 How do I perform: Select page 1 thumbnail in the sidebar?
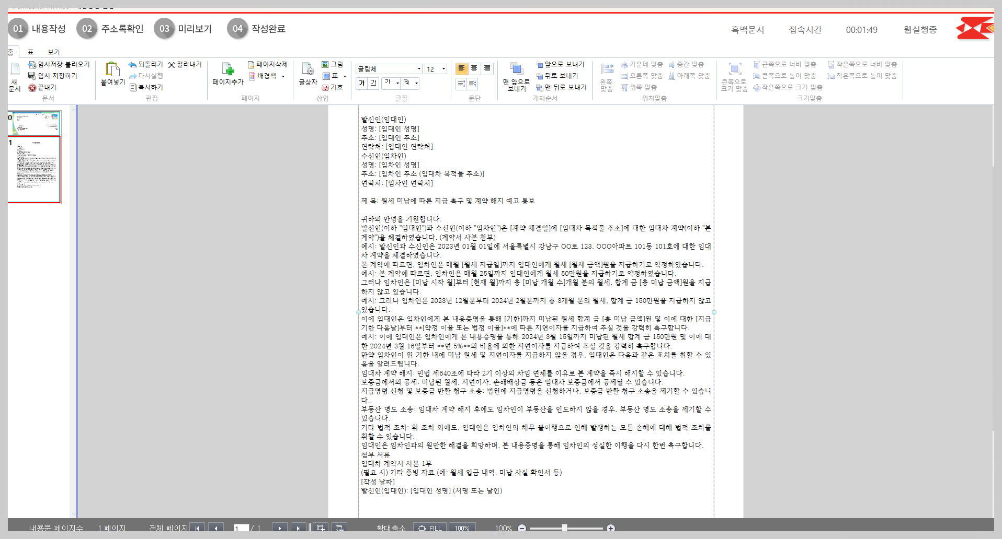pos(35,169)
